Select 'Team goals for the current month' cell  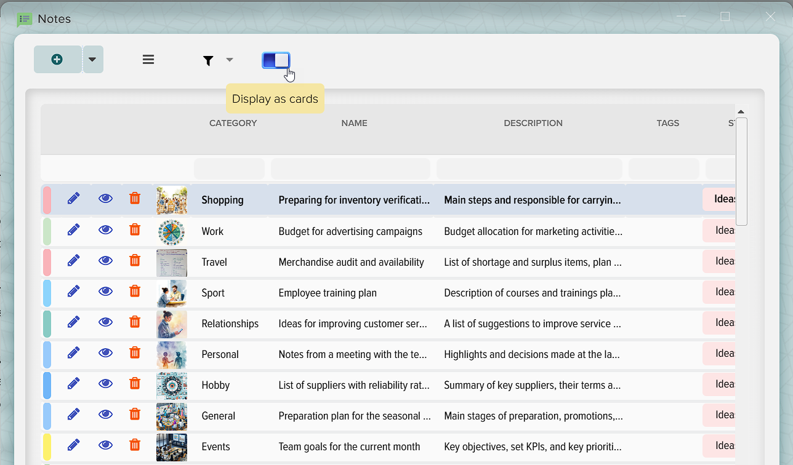[x=349, y=447]
